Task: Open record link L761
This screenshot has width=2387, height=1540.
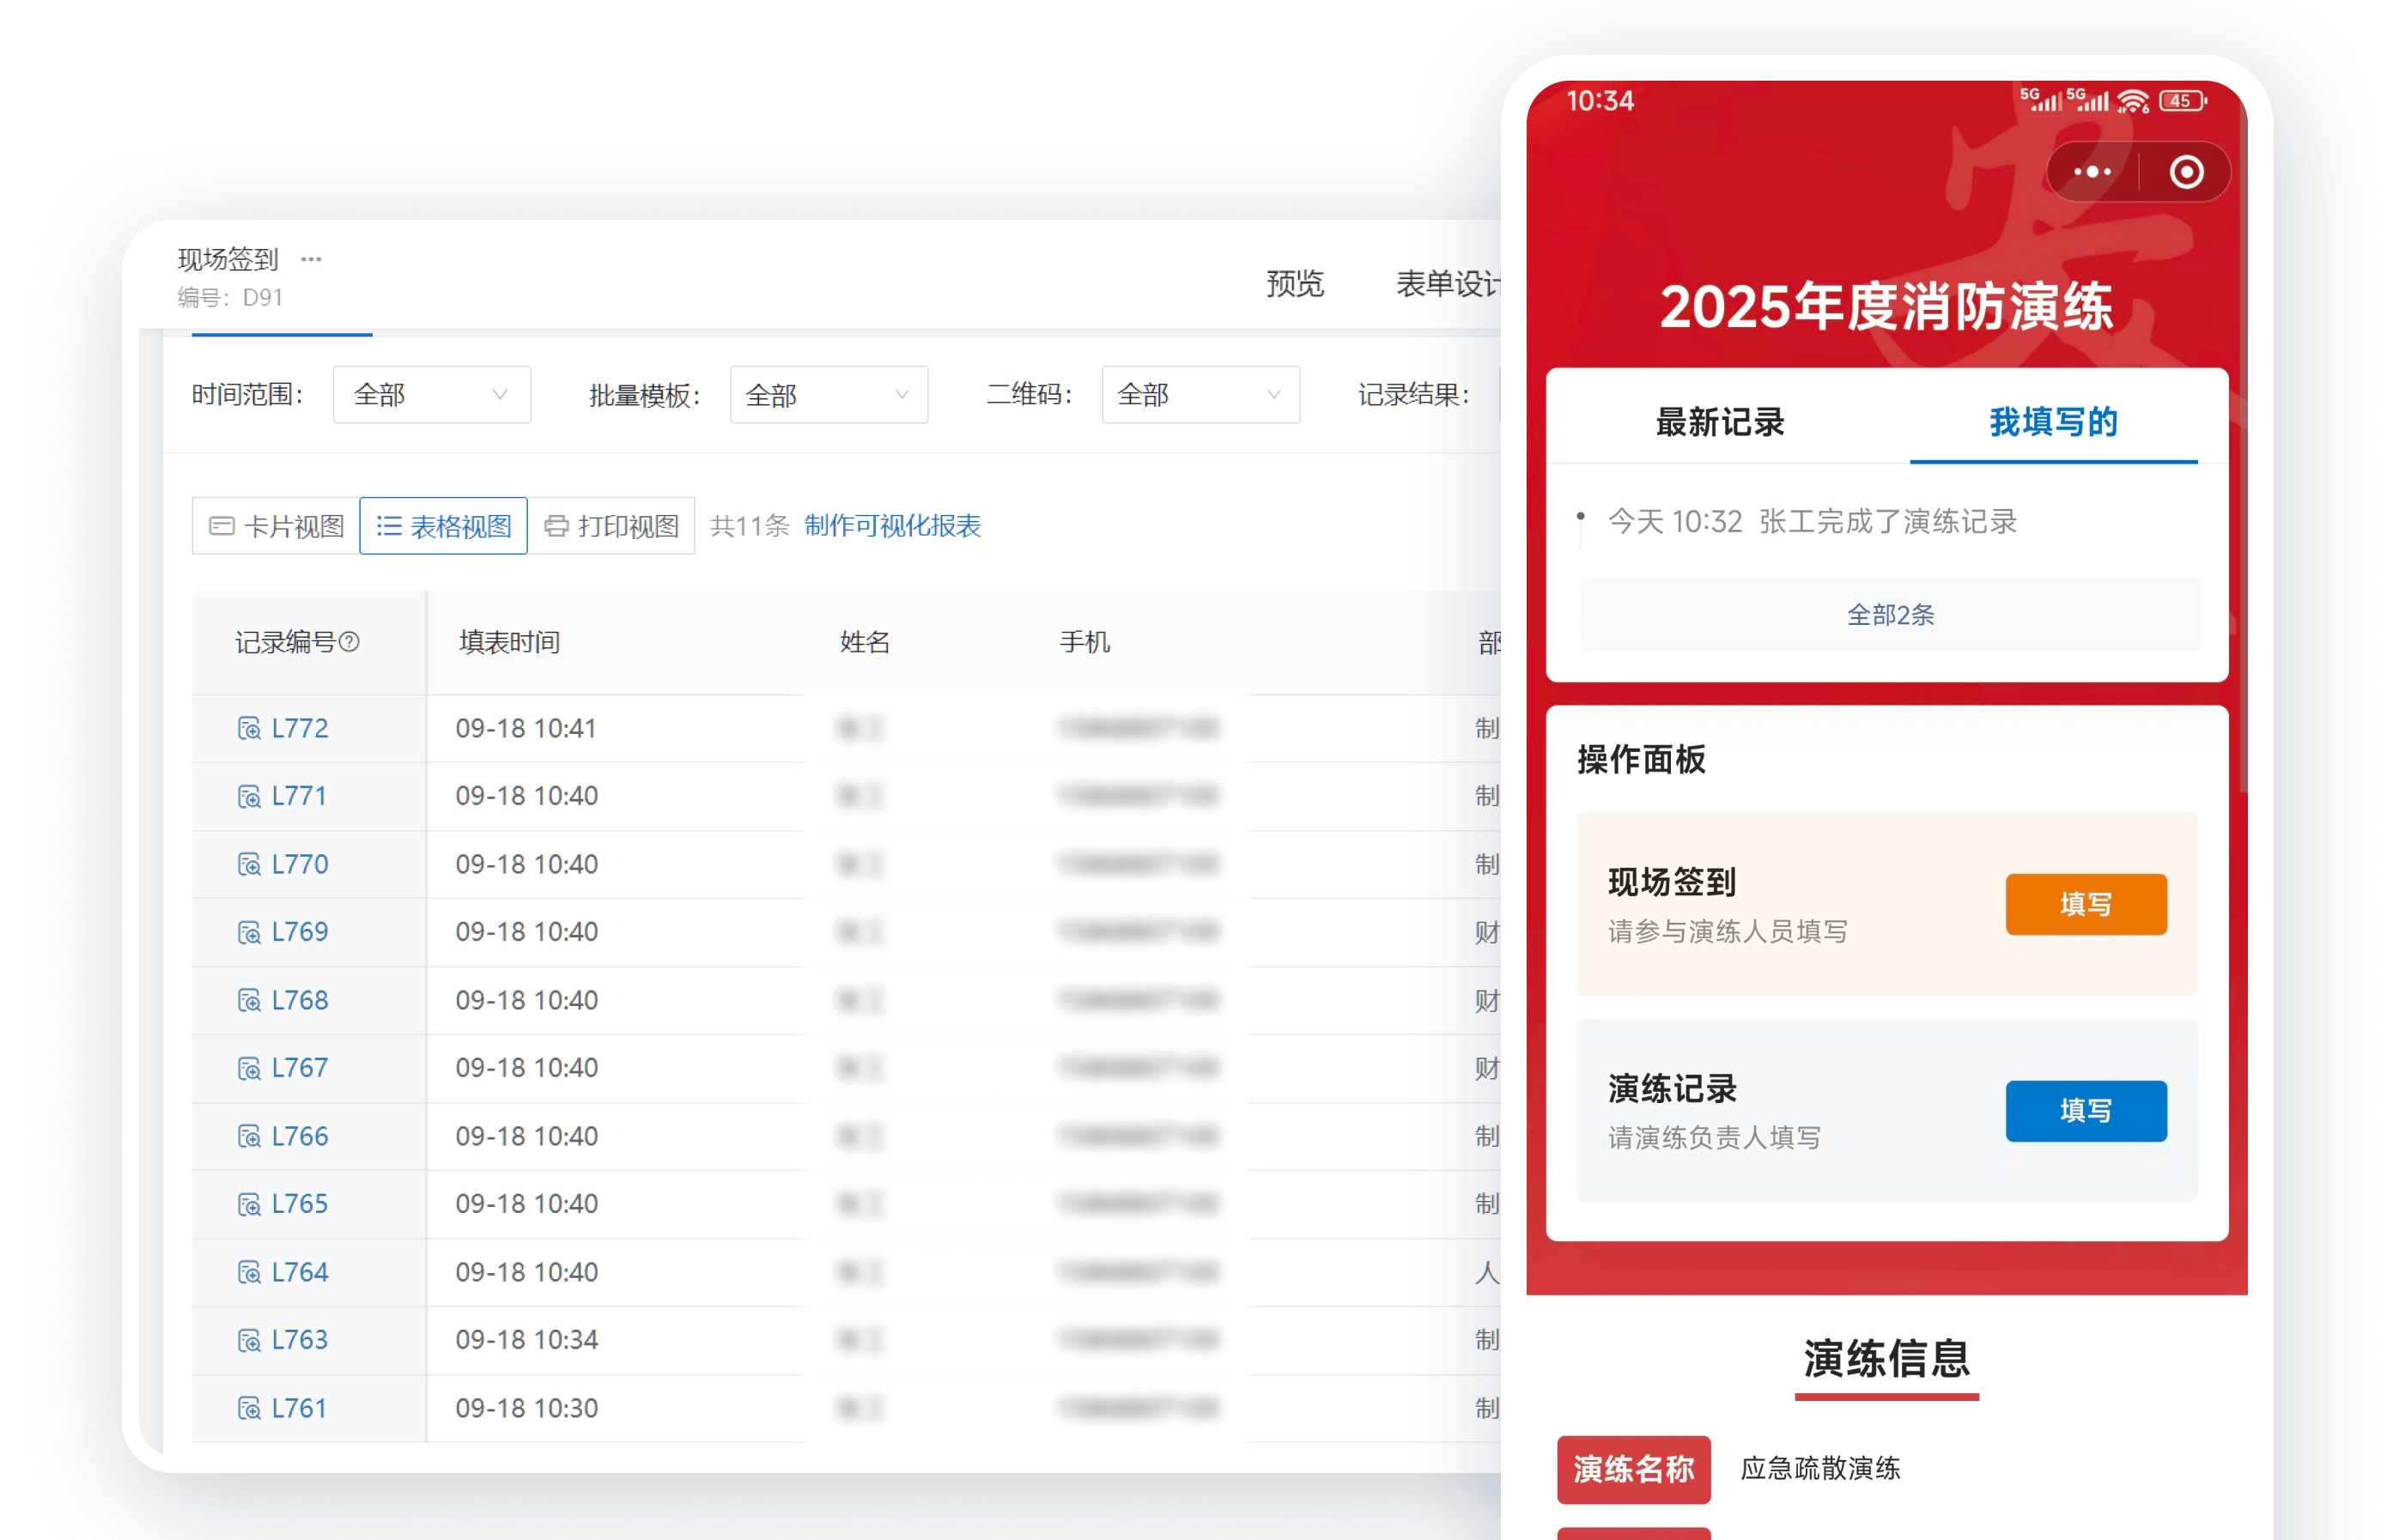Action: (x=299, y=1408)
